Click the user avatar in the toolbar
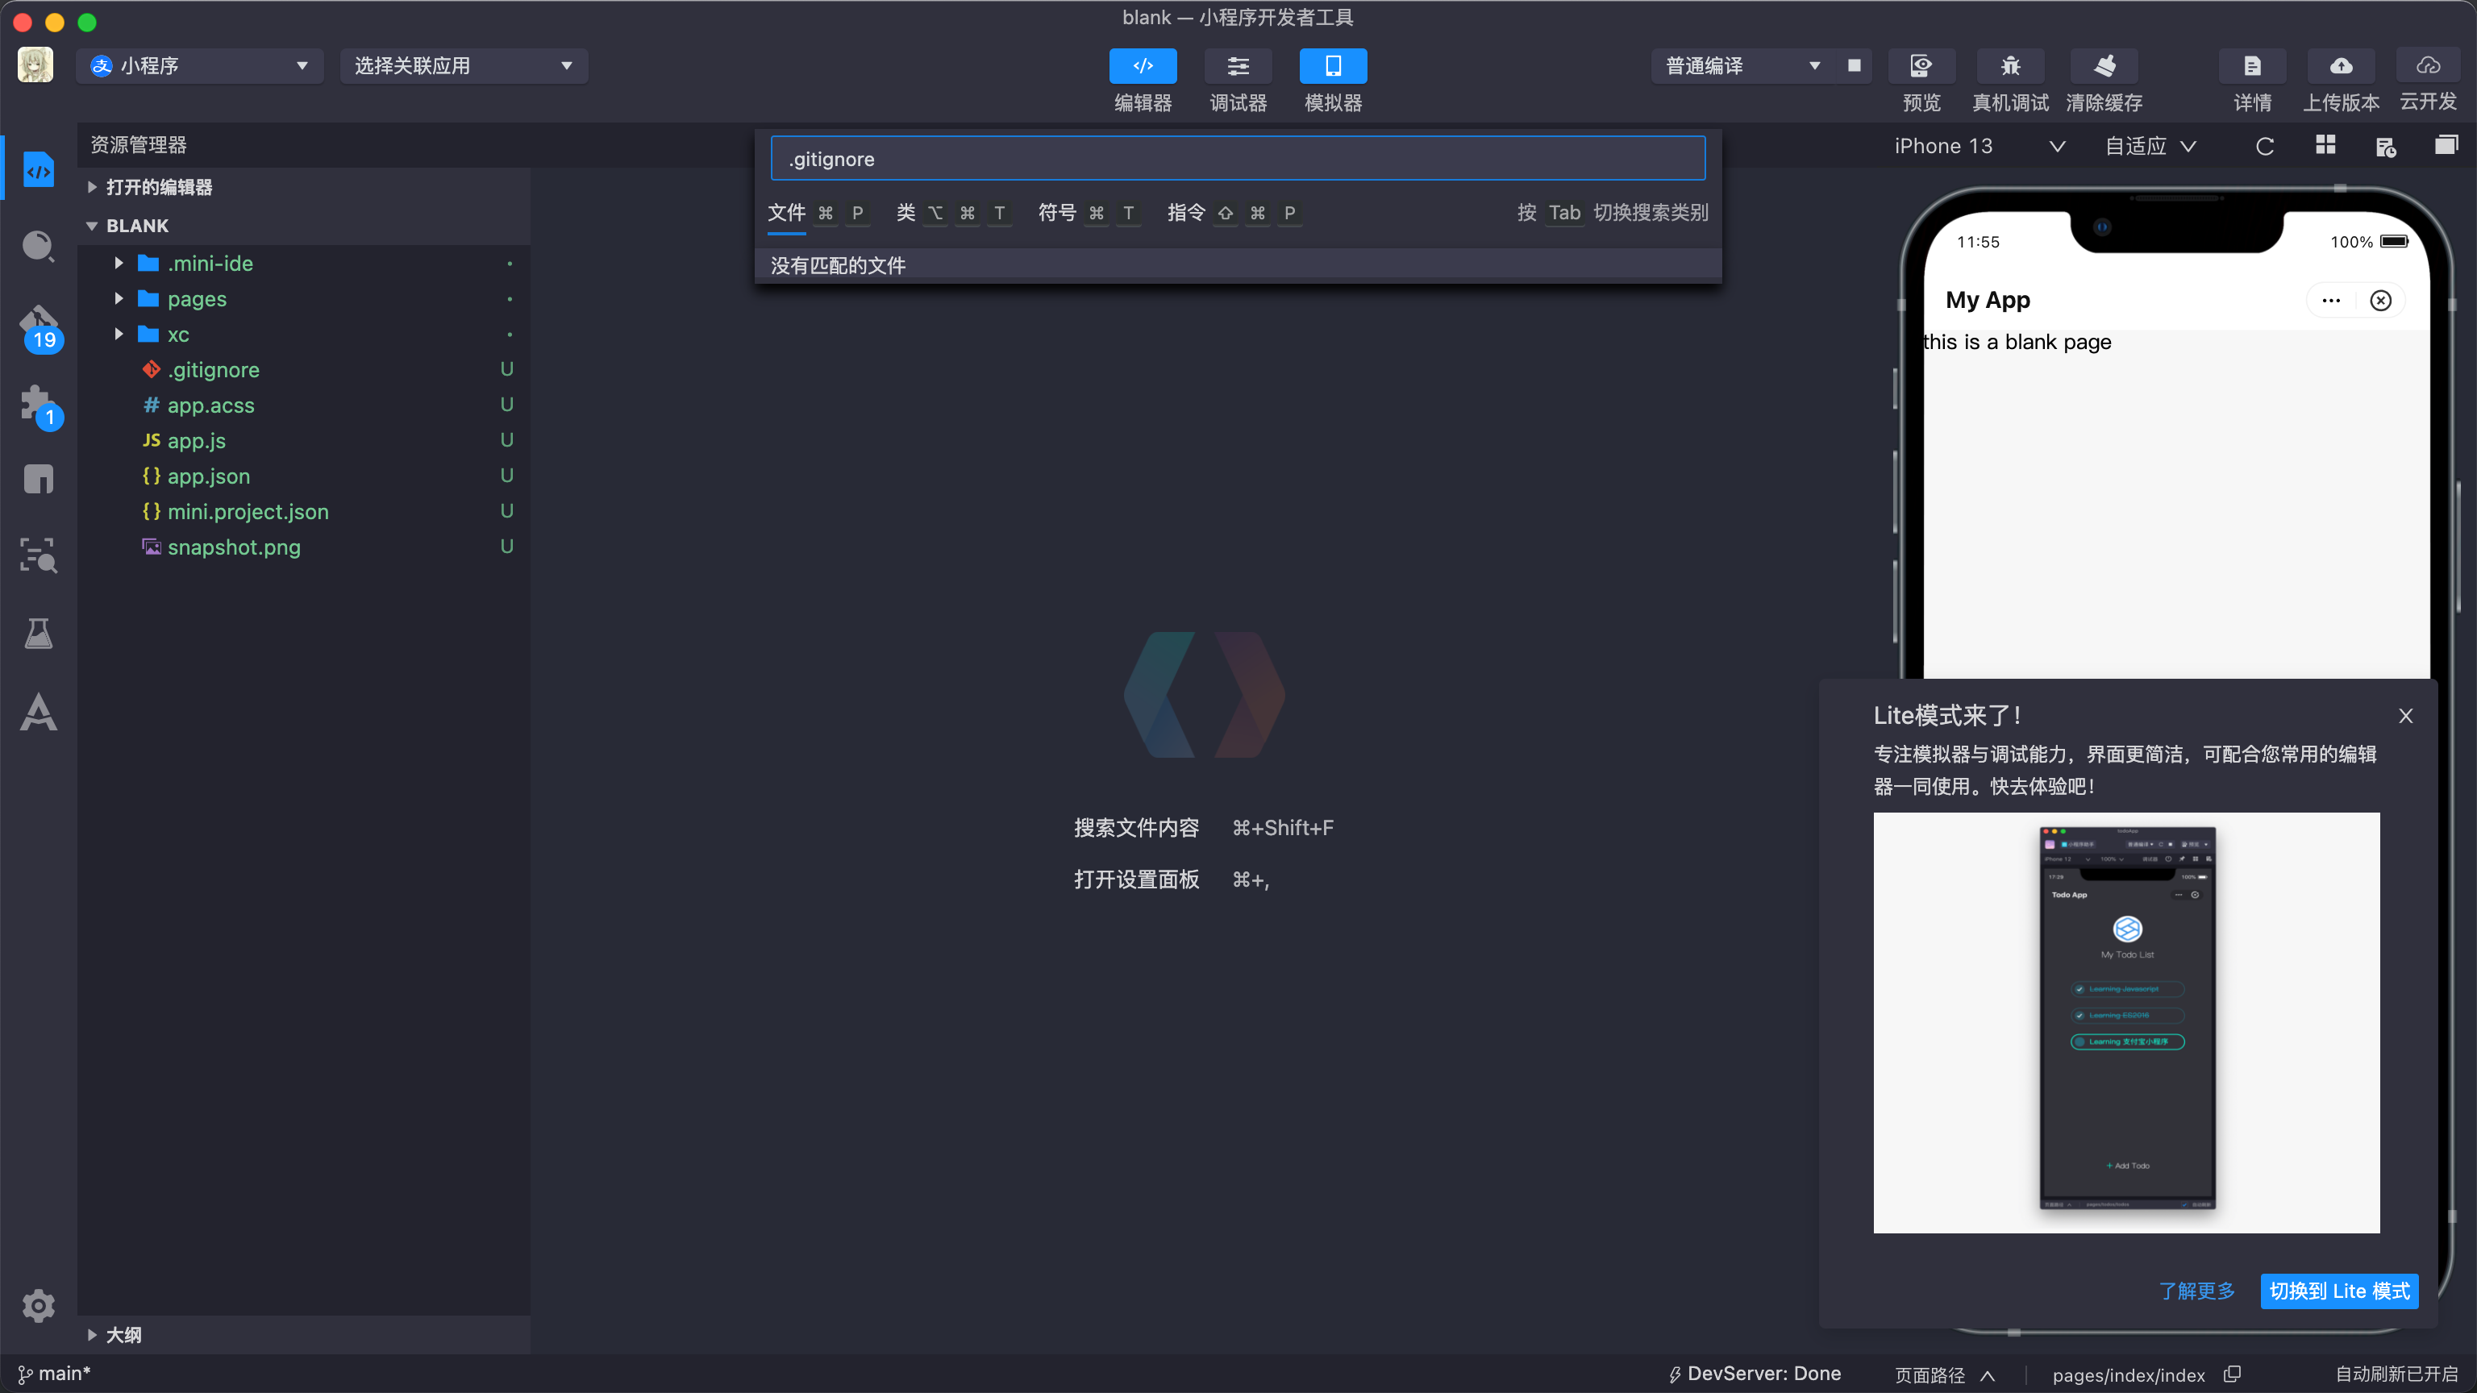The height and width of the screenshot is (1393, 2477). (x=35, y=65)
